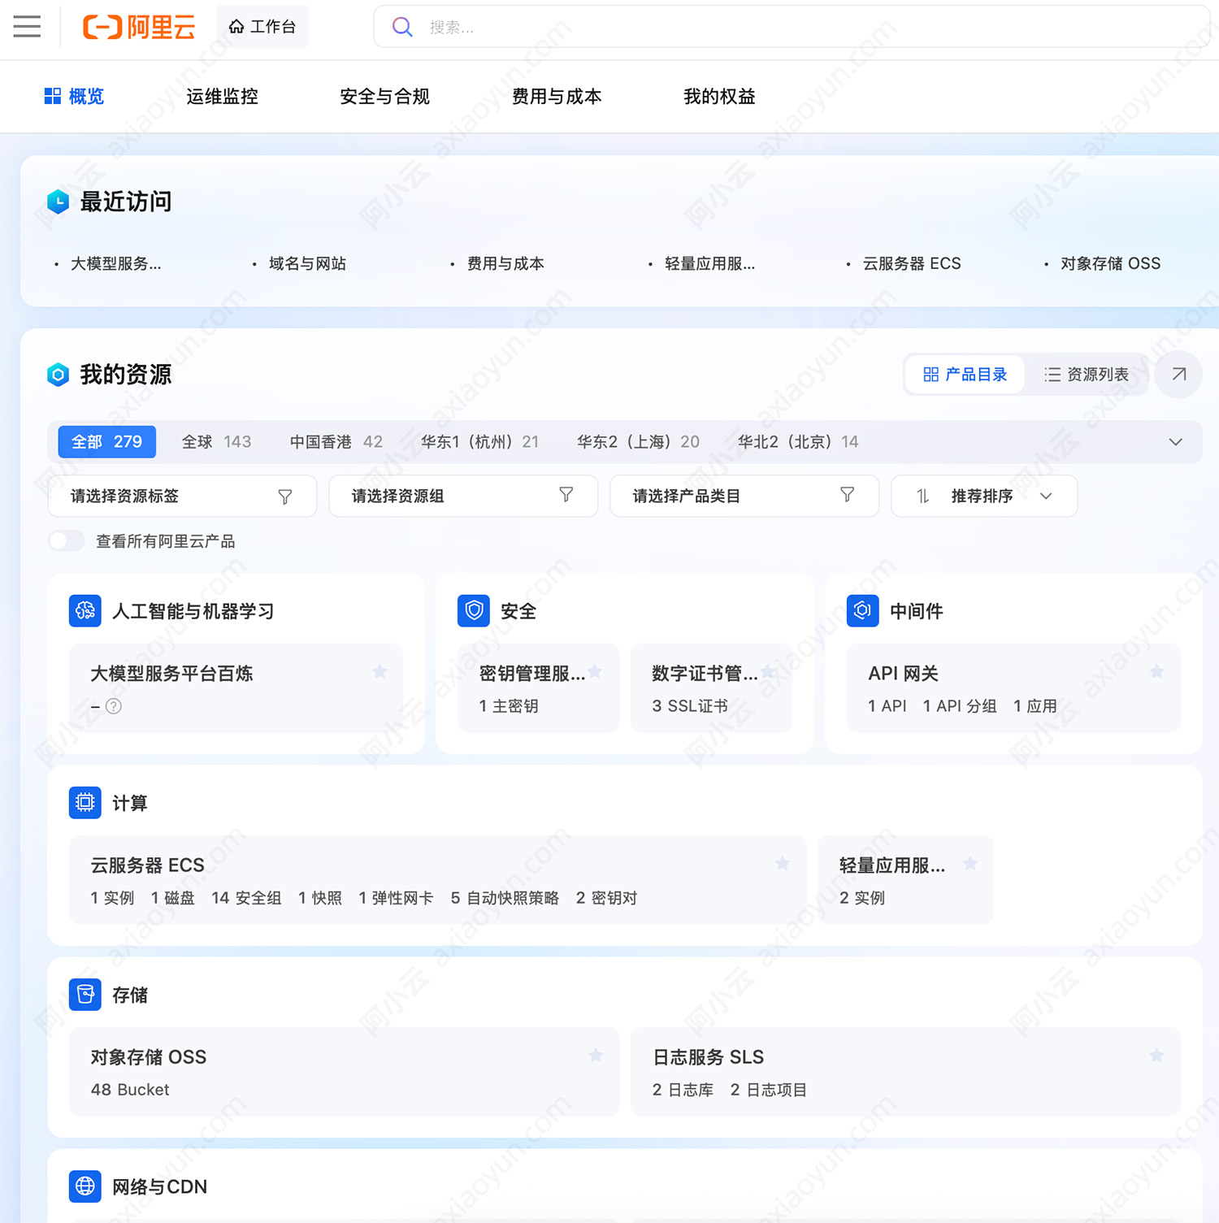Click the help icon under 大模型服务平台百炼
The height and width of the screenshot is (1223, 1219).
pyautogui.click(x=114, y=706)
